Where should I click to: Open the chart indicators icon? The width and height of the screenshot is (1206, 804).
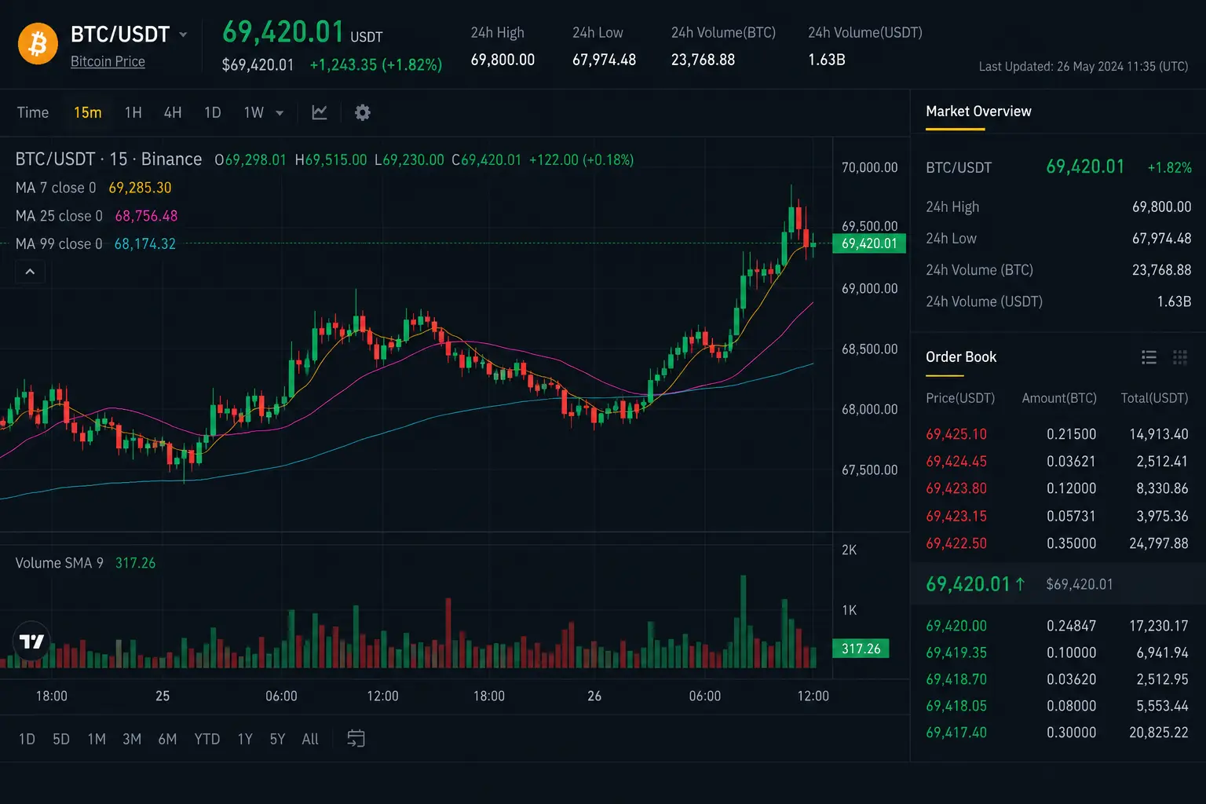[x=320, y=112]
